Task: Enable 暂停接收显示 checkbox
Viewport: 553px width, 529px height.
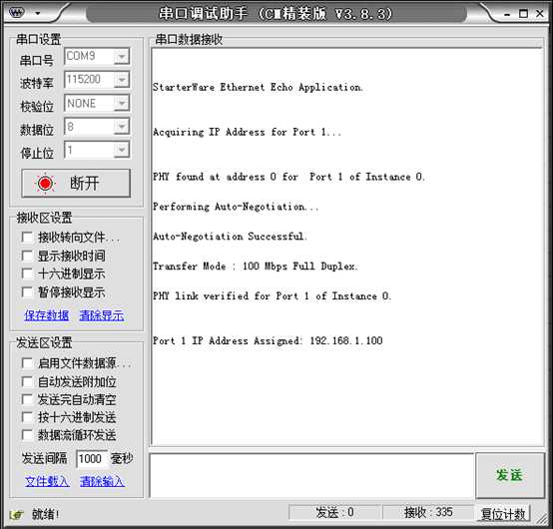Action: 27,292
